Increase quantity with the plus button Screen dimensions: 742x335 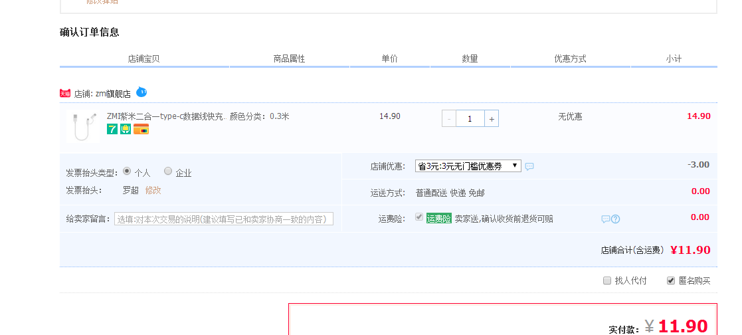click(x=492, y=119)
